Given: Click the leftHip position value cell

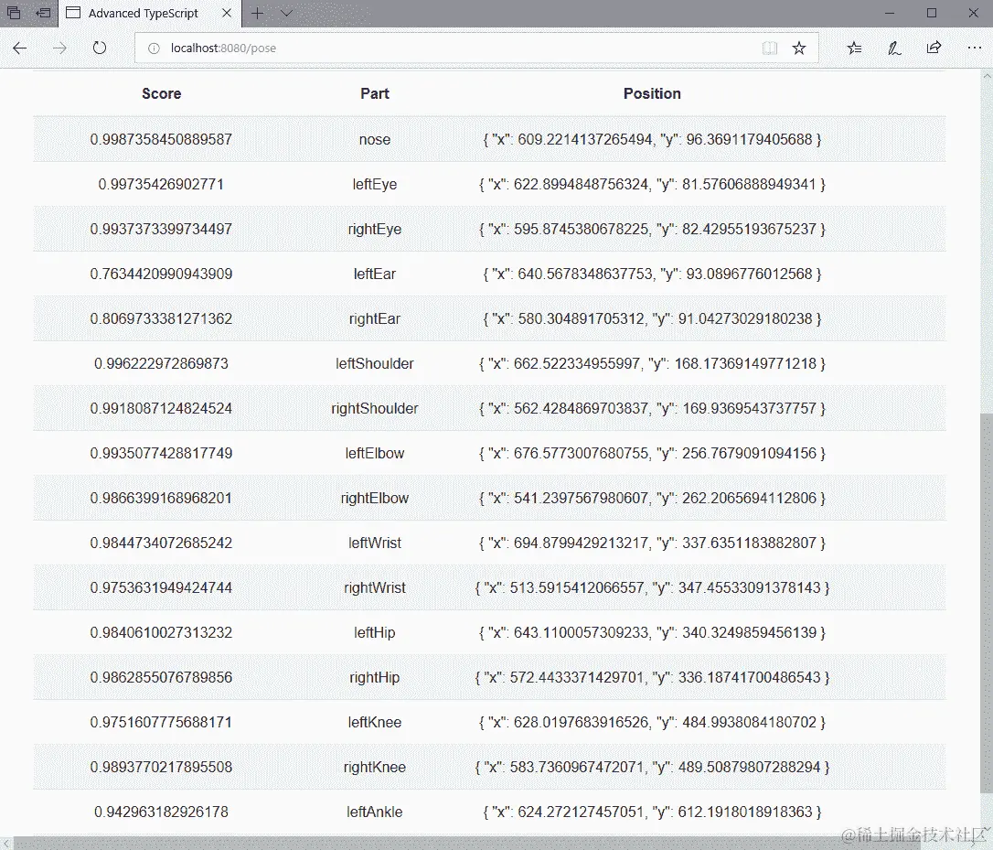Looking at the screenshot, I should click(x=652, y=632).
